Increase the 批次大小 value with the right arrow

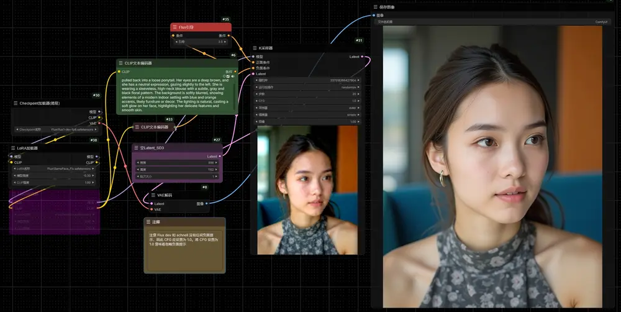tap(216, 177)
